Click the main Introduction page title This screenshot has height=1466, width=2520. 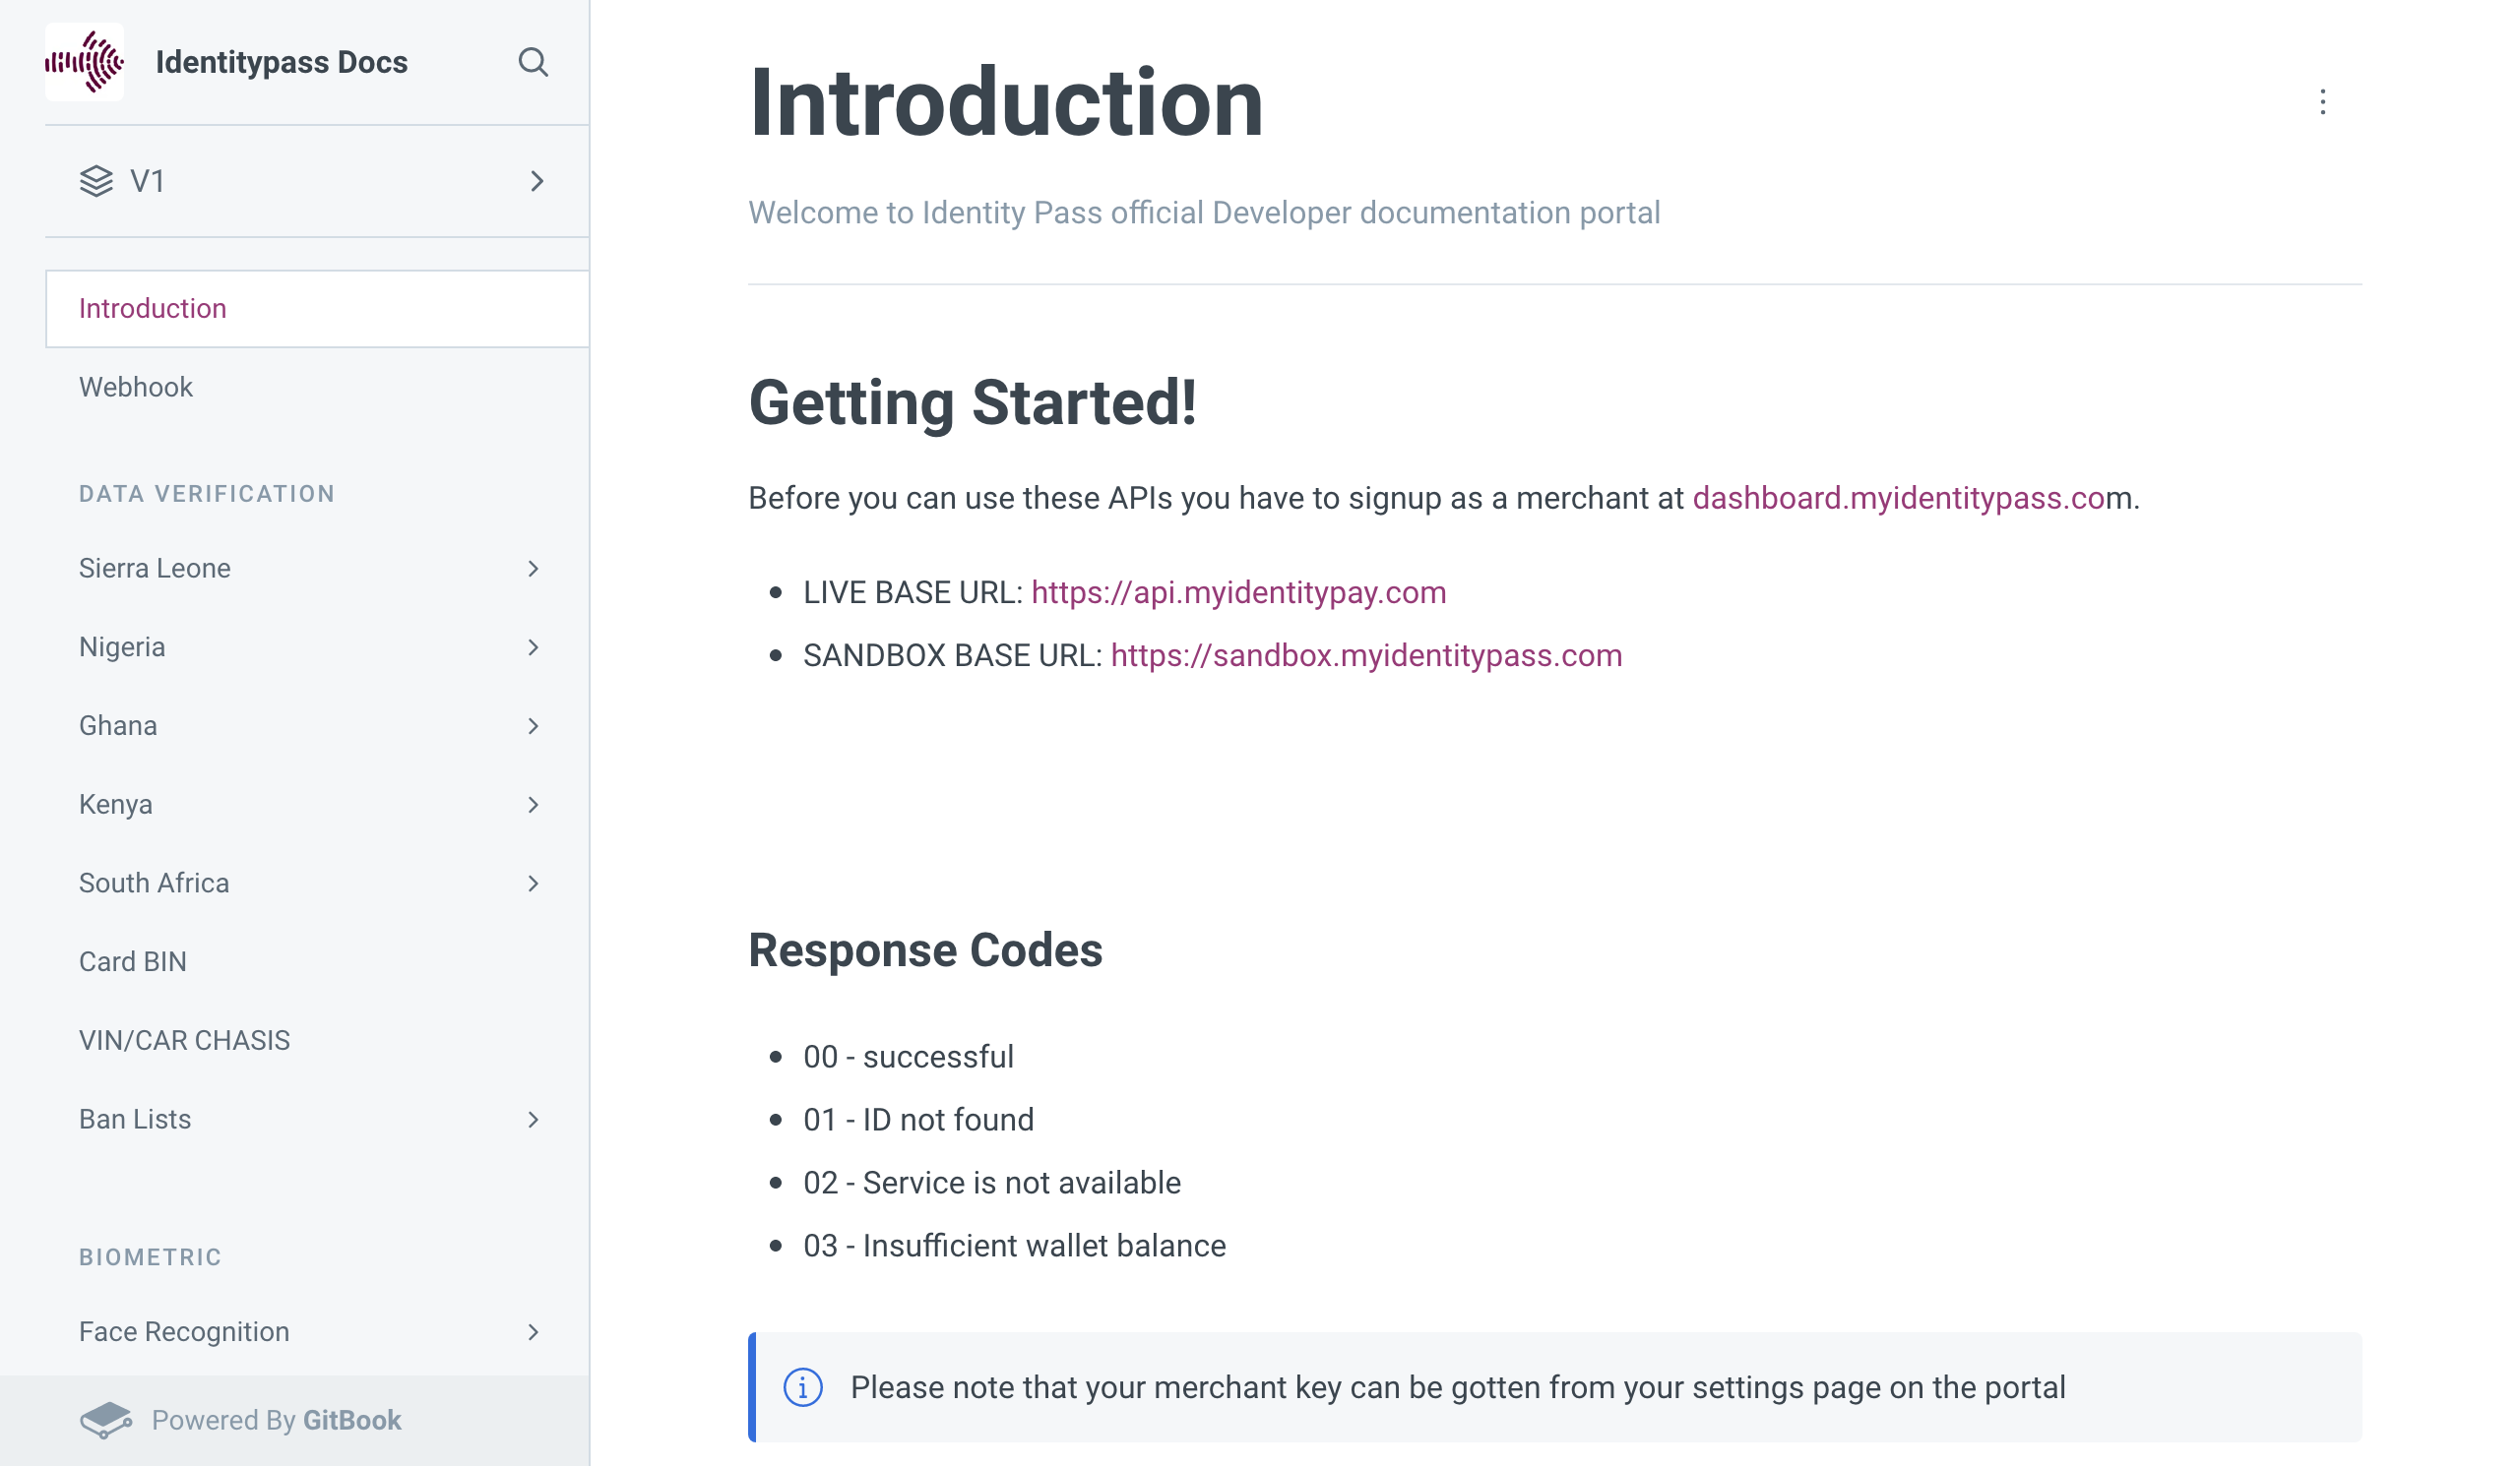click(1006, 102)
